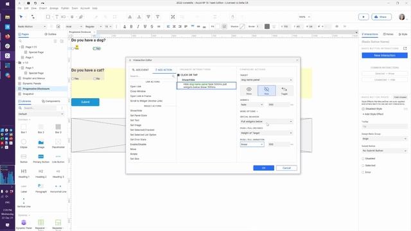Viewport: 411px width, 231px height.
Task: Center align text in style bar
Action: tap(174, 26)
